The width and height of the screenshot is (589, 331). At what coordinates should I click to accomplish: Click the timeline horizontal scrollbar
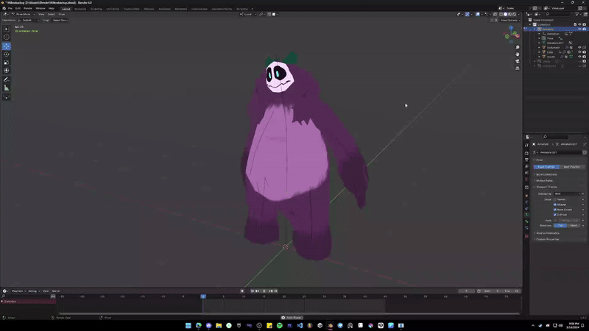coord(289,314)
